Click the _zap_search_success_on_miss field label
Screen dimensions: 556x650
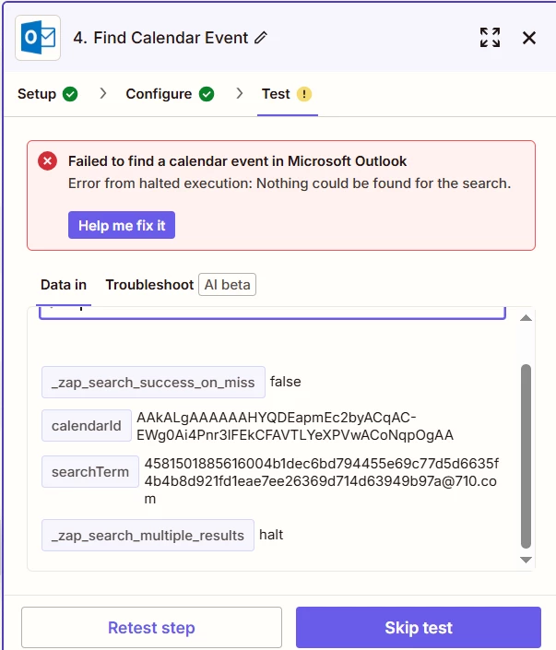click(x=153, y=383)
